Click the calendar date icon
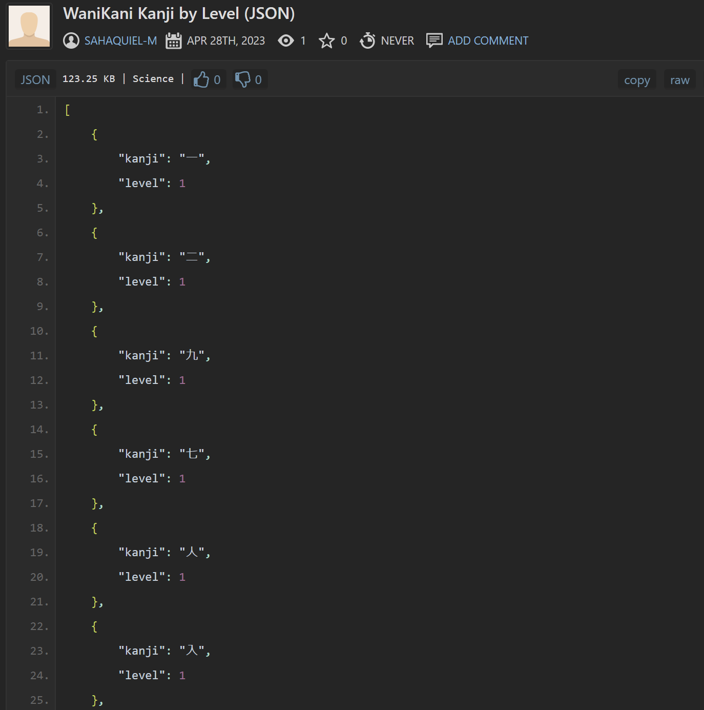Image resolution: width=704 pixels, height=710 pixels. click(174, 40)
